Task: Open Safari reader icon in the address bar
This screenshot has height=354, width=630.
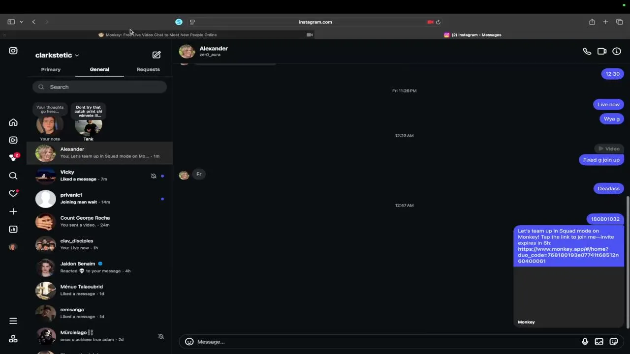Action: (x=192, y=22)
